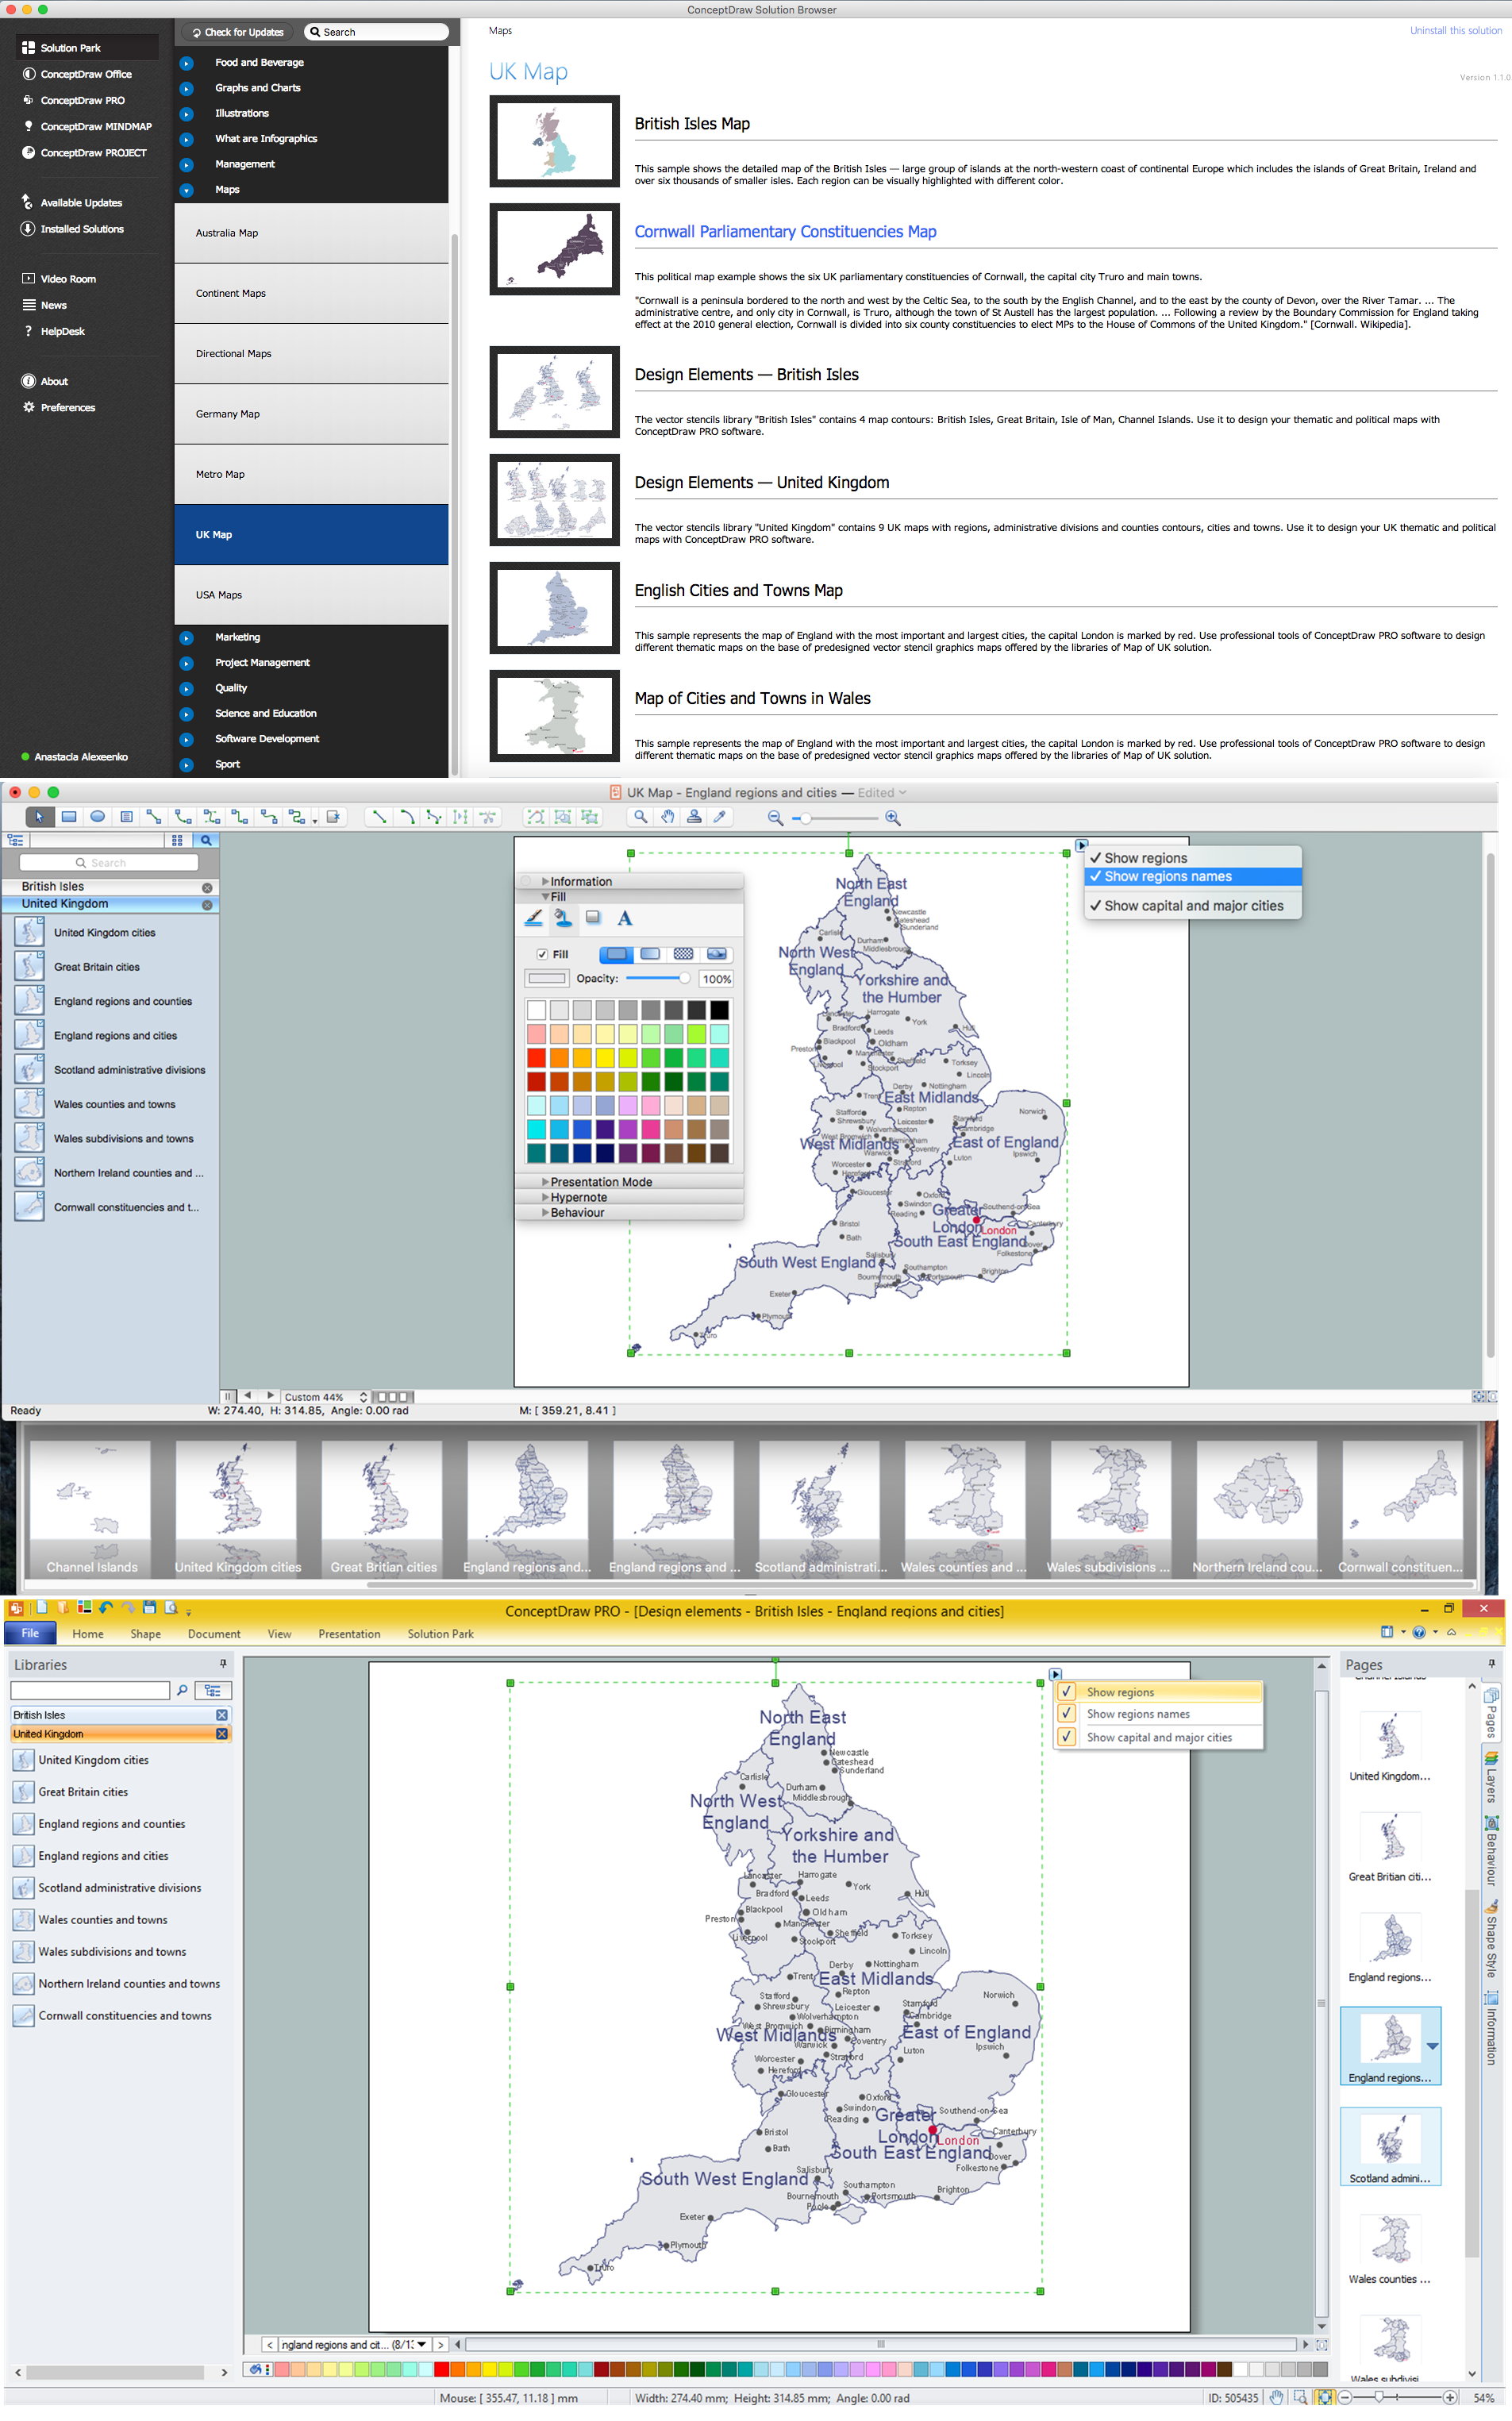Pick the yellow swatch in Fill palette
This screenshot has width=1512, height=2421.
point(605,1057)
